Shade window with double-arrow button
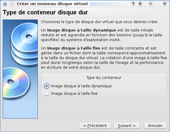 tap(140, 4)
